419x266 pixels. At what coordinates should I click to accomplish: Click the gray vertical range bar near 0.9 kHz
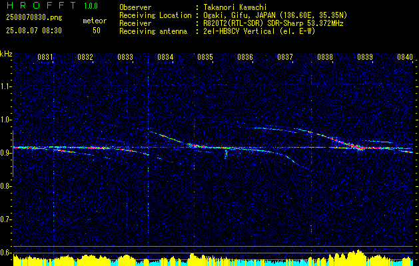pyautogui.click(x=13, y=154)
